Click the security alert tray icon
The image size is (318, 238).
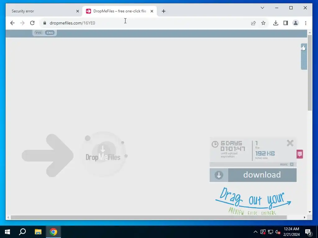pyautogui.click(x=263, y=232)
